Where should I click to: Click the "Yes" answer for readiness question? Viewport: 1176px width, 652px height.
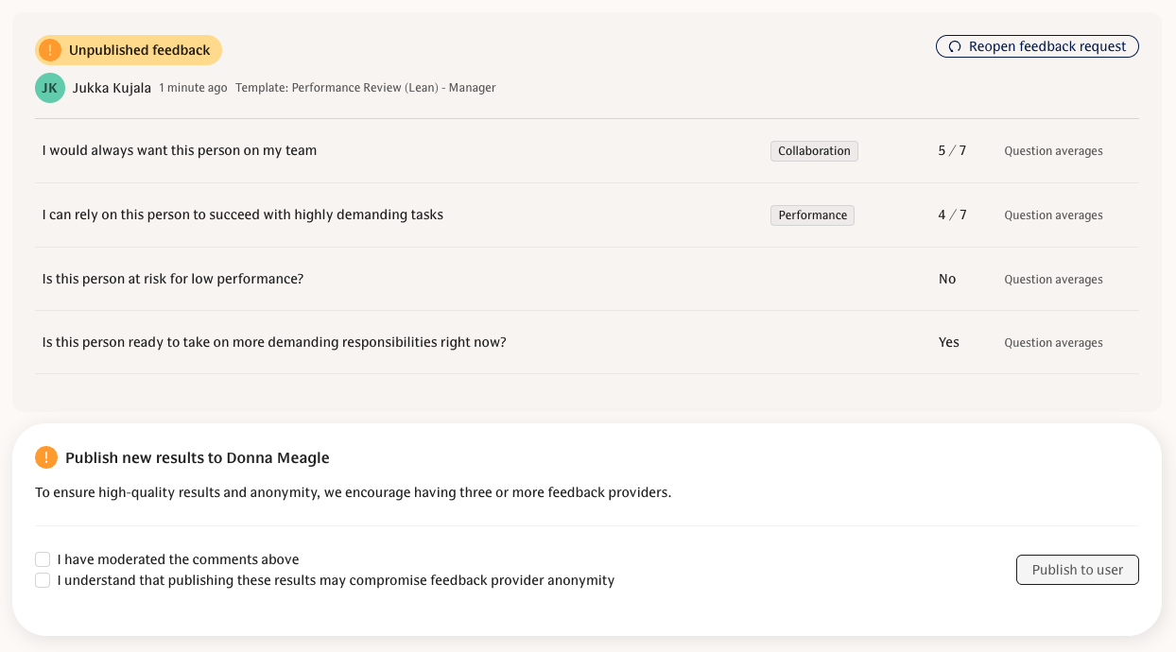(x=949, y=342)
